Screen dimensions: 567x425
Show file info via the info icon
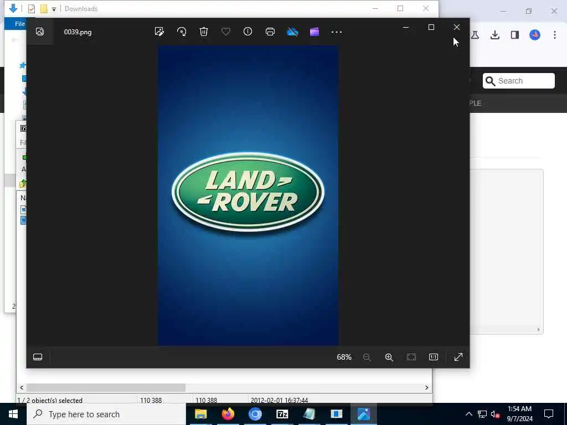tap(248, 32)
